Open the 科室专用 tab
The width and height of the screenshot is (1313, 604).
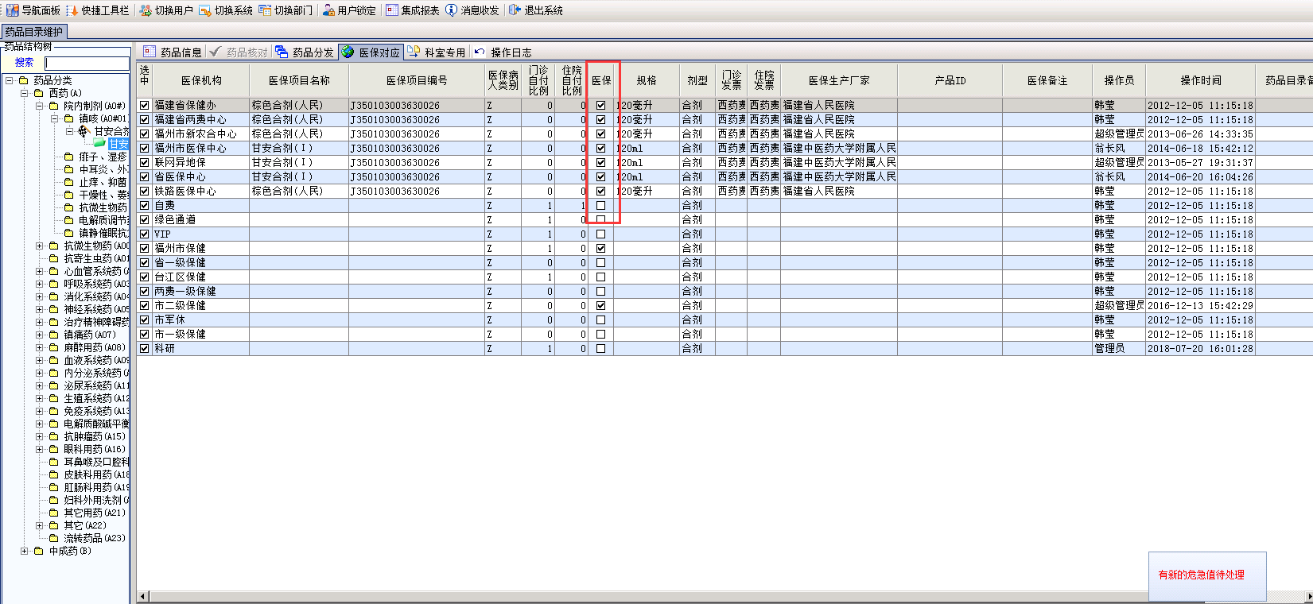coord(437,52)
